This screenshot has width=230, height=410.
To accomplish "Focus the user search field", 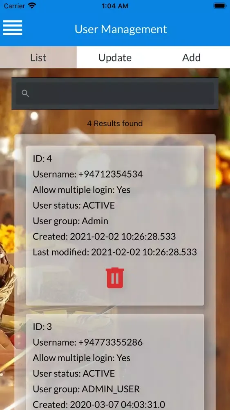I will point(115,93).
